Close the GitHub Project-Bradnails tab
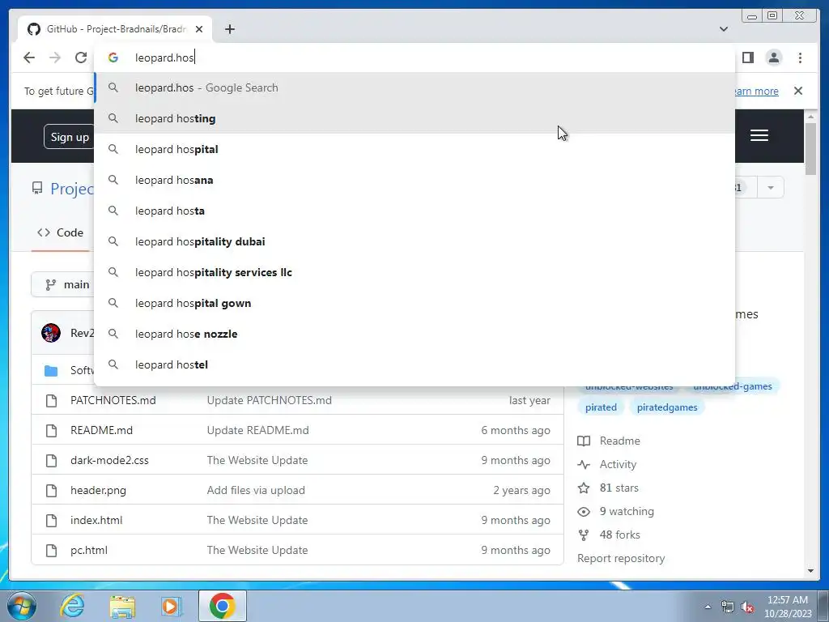The image size is (829, 622). click(x=199, y=29)
